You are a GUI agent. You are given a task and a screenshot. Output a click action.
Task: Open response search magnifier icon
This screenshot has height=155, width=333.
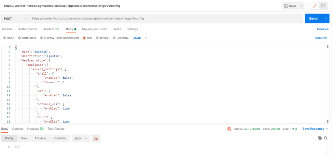326,138
